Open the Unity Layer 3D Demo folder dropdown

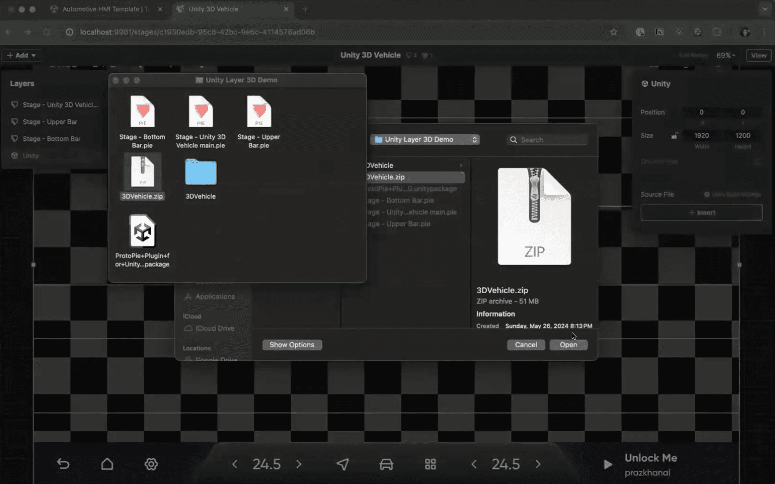tap(425, 139)
